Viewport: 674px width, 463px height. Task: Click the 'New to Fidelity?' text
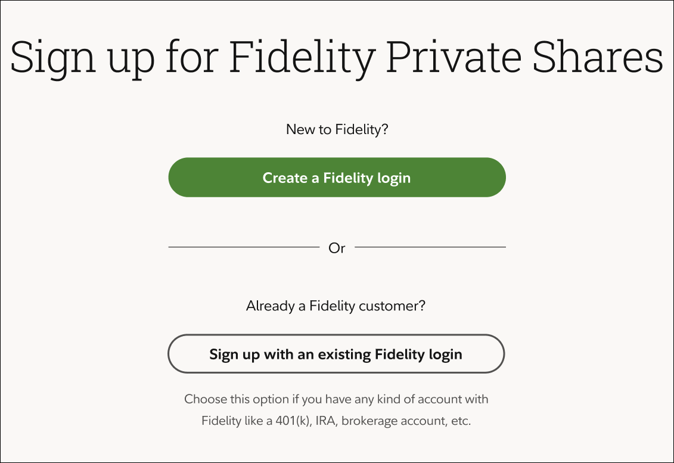click(337, 129)
